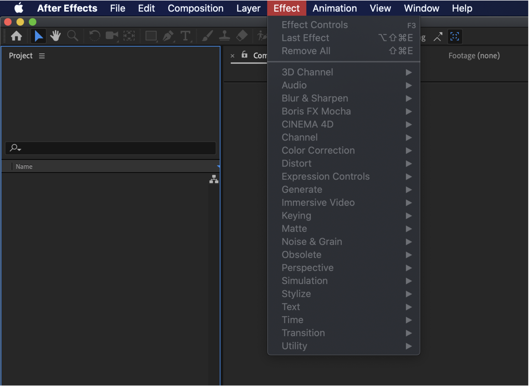
Task: Open the Apple menu
Action: tap(19, 8)
